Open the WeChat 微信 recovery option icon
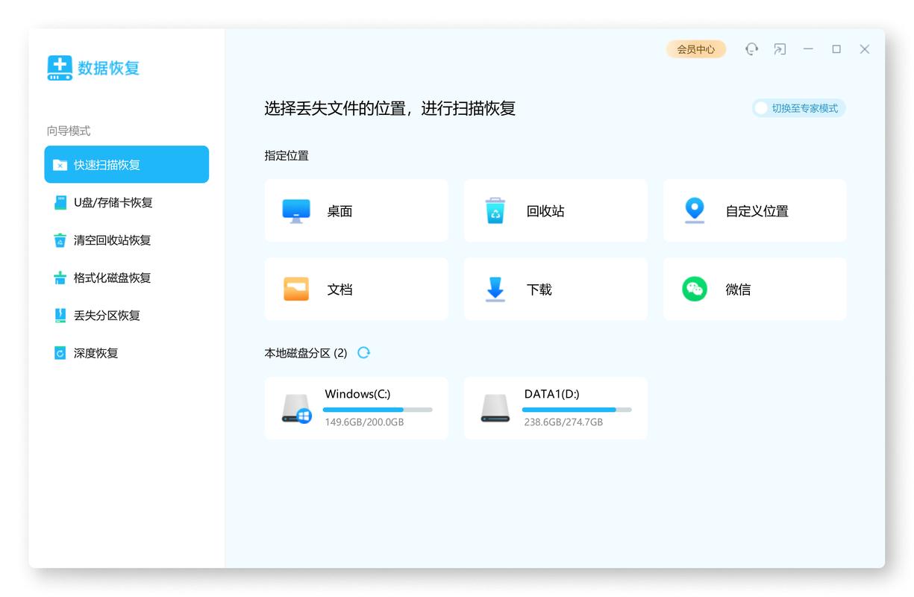Image resolution: width=914 pixels, height=597 pixels. 694,289
